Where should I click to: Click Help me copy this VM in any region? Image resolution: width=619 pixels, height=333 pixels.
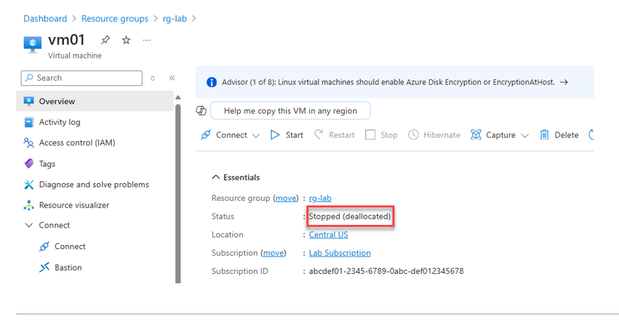(x=290, y=111)
